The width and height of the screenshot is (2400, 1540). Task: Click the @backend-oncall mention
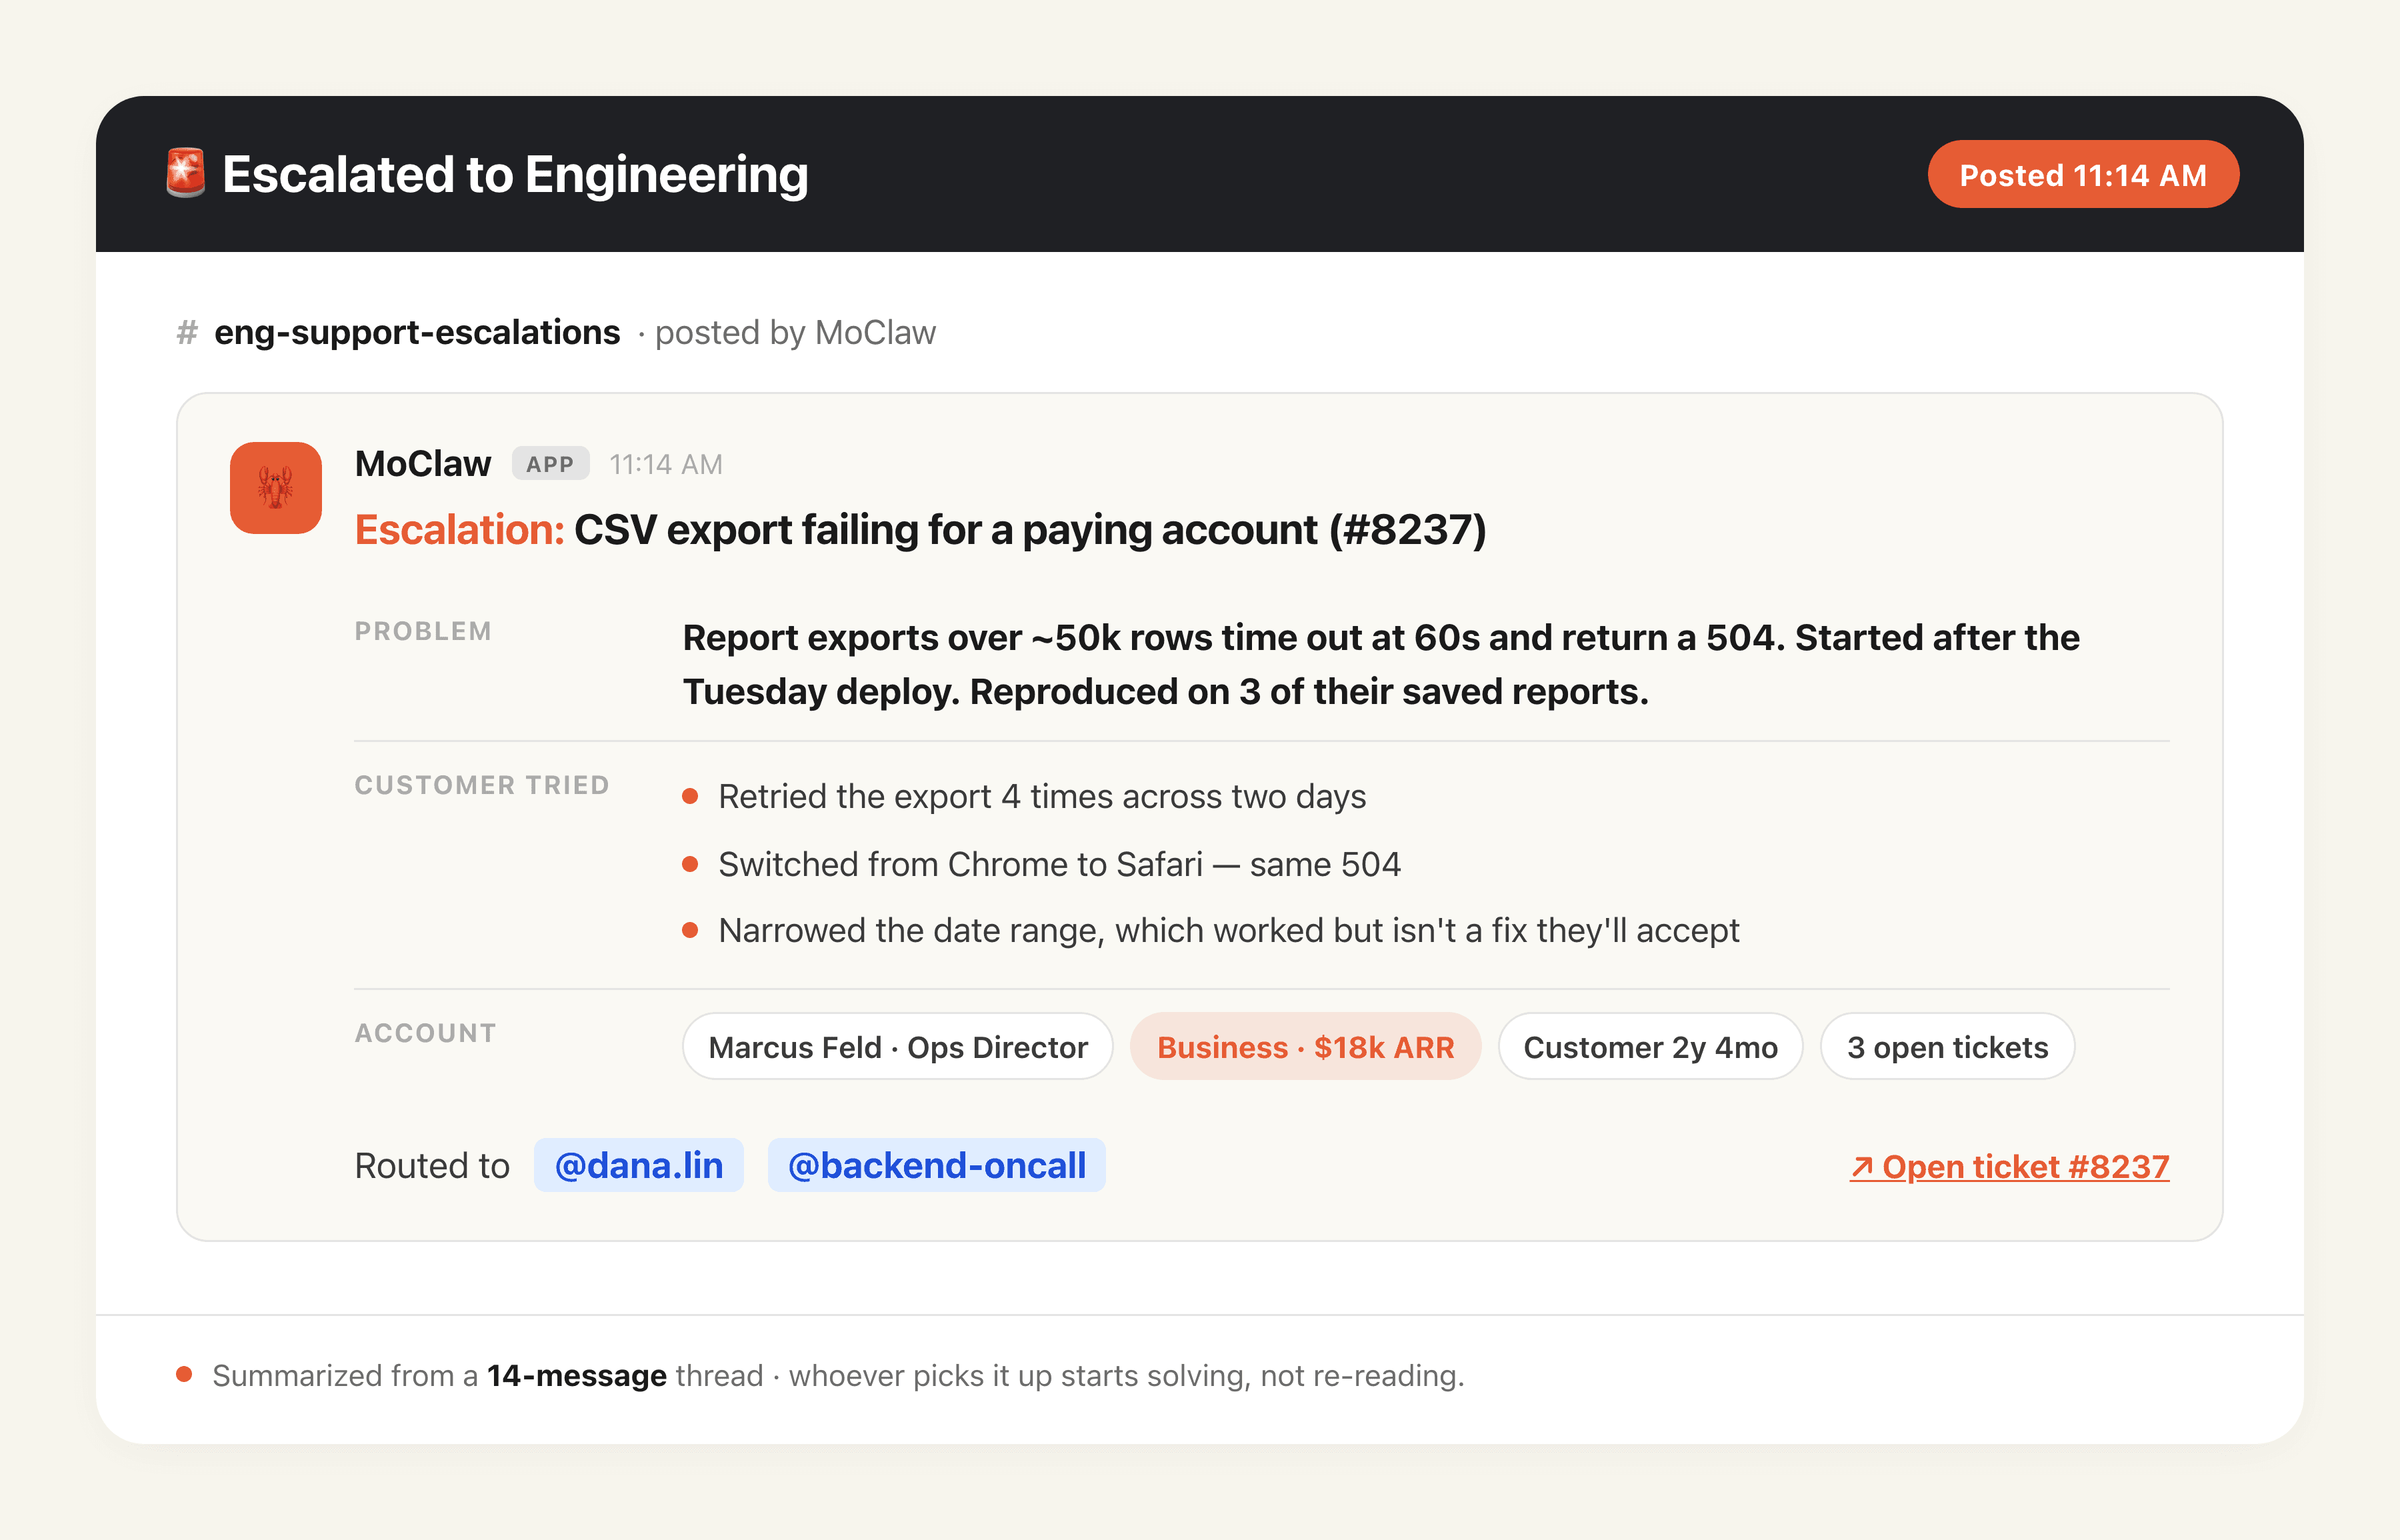point(937,1165)
